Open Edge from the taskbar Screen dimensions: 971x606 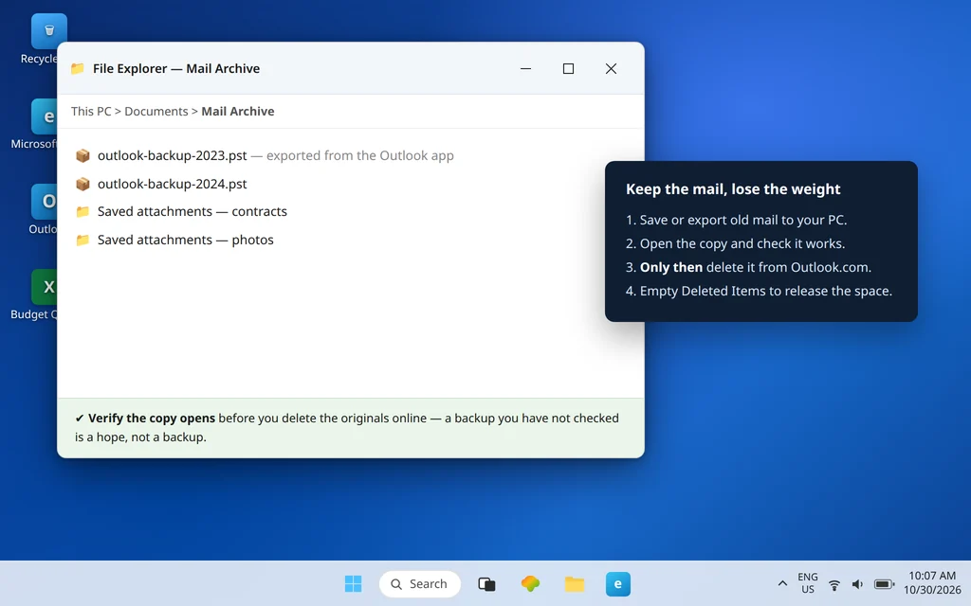618,583
